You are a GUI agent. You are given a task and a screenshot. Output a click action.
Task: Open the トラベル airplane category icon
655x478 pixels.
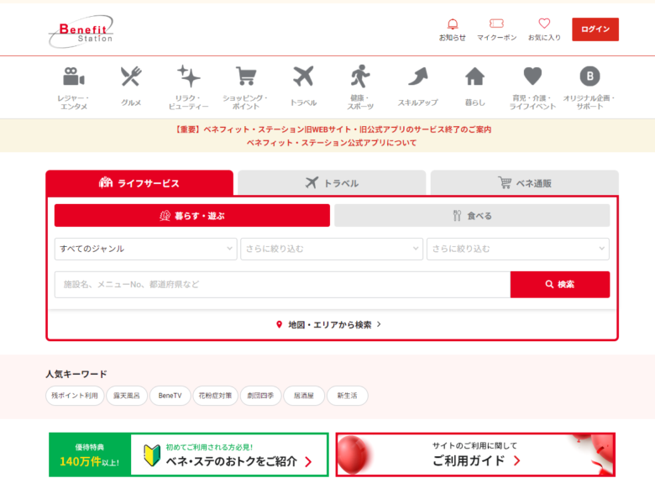point(303,77)
